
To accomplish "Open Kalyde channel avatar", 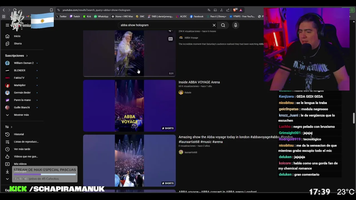I will point(181,92).
